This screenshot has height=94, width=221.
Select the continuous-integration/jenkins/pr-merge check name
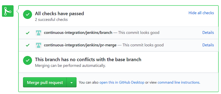tap(80, 45)
